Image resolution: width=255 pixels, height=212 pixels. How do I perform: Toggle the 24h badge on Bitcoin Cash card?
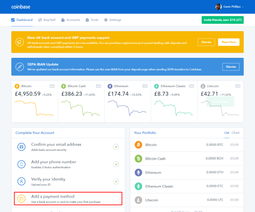tap(99, 86)
